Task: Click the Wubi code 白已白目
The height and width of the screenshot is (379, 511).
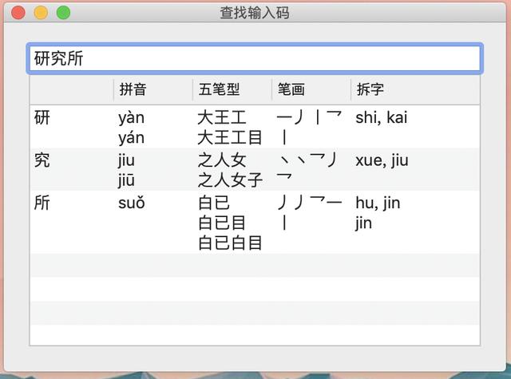Action: tap(230, 243)
